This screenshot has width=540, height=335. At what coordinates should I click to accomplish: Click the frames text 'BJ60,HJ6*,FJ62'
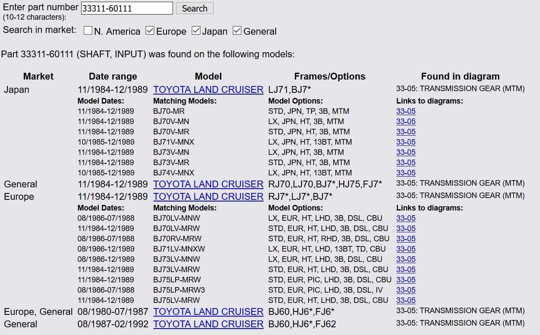click(302, 324)
